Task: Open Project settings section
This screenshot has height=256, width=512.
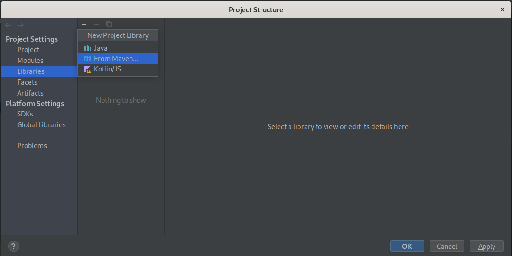Action: click(28, 50)
